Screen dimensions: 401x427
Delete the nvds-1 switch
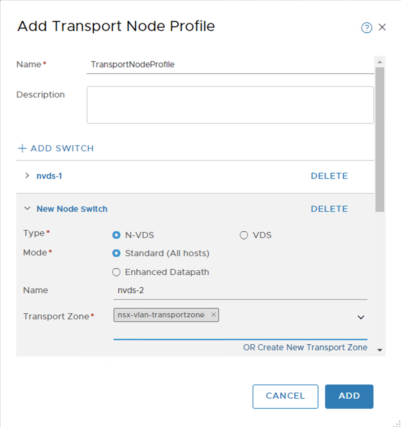coord(329,176)
